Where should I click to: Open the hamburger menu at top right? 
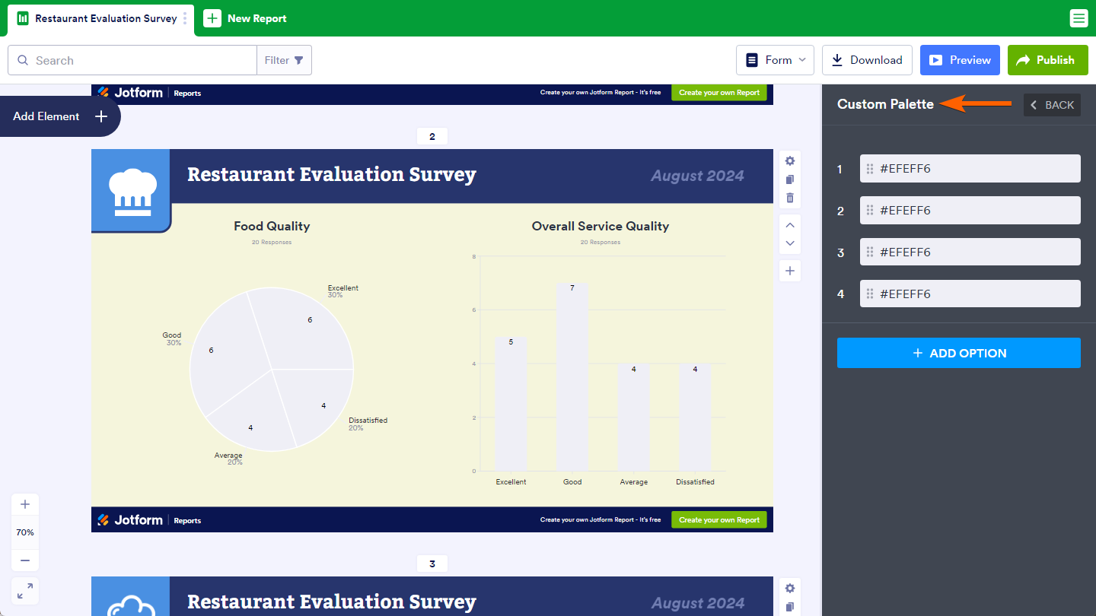1078,18
